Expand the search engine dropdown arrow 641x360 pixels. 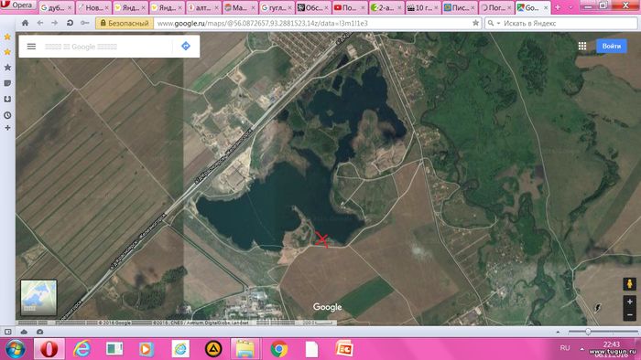click(x=498, y=23)
